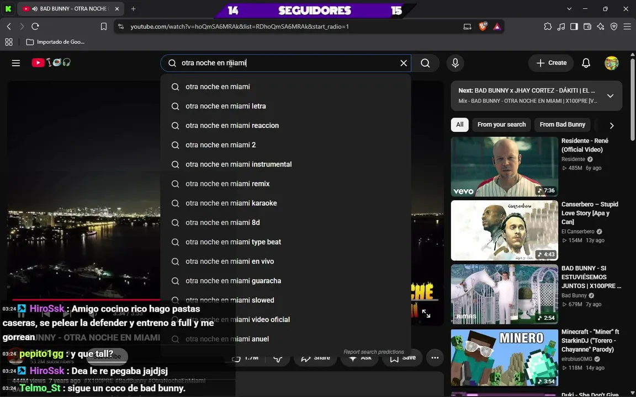Click the site settings icon in address bar
The image size is (636, 397).
click(x=121, y=26)
